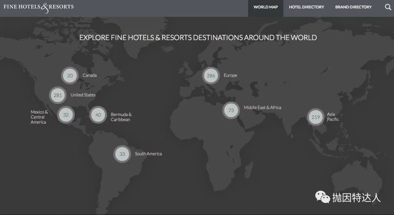The height and width of the screenshot is (215, 394).
Task: Select the Mexico & Central America circle
Action: click(66, 115)
